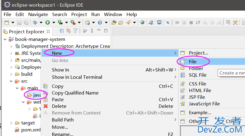Screen dimensions: 245x136
Task: Toggle Link with Editor in Project Explorer
Action: click(x=69, y=31)
